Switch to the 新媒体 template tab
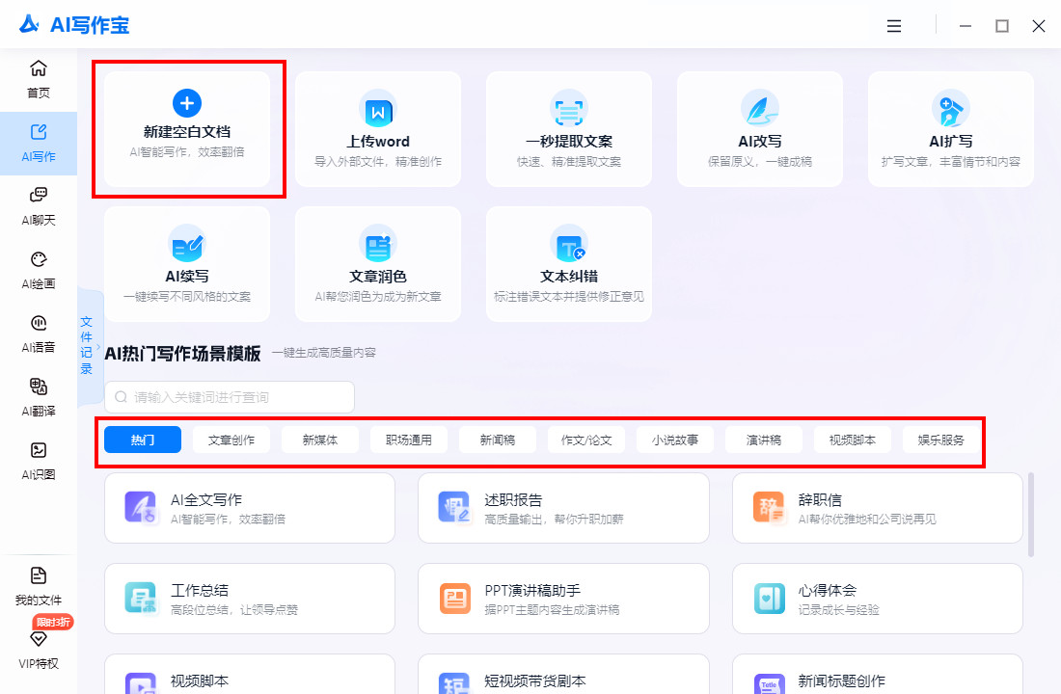 pyautogui.click(x=319, y=439)
